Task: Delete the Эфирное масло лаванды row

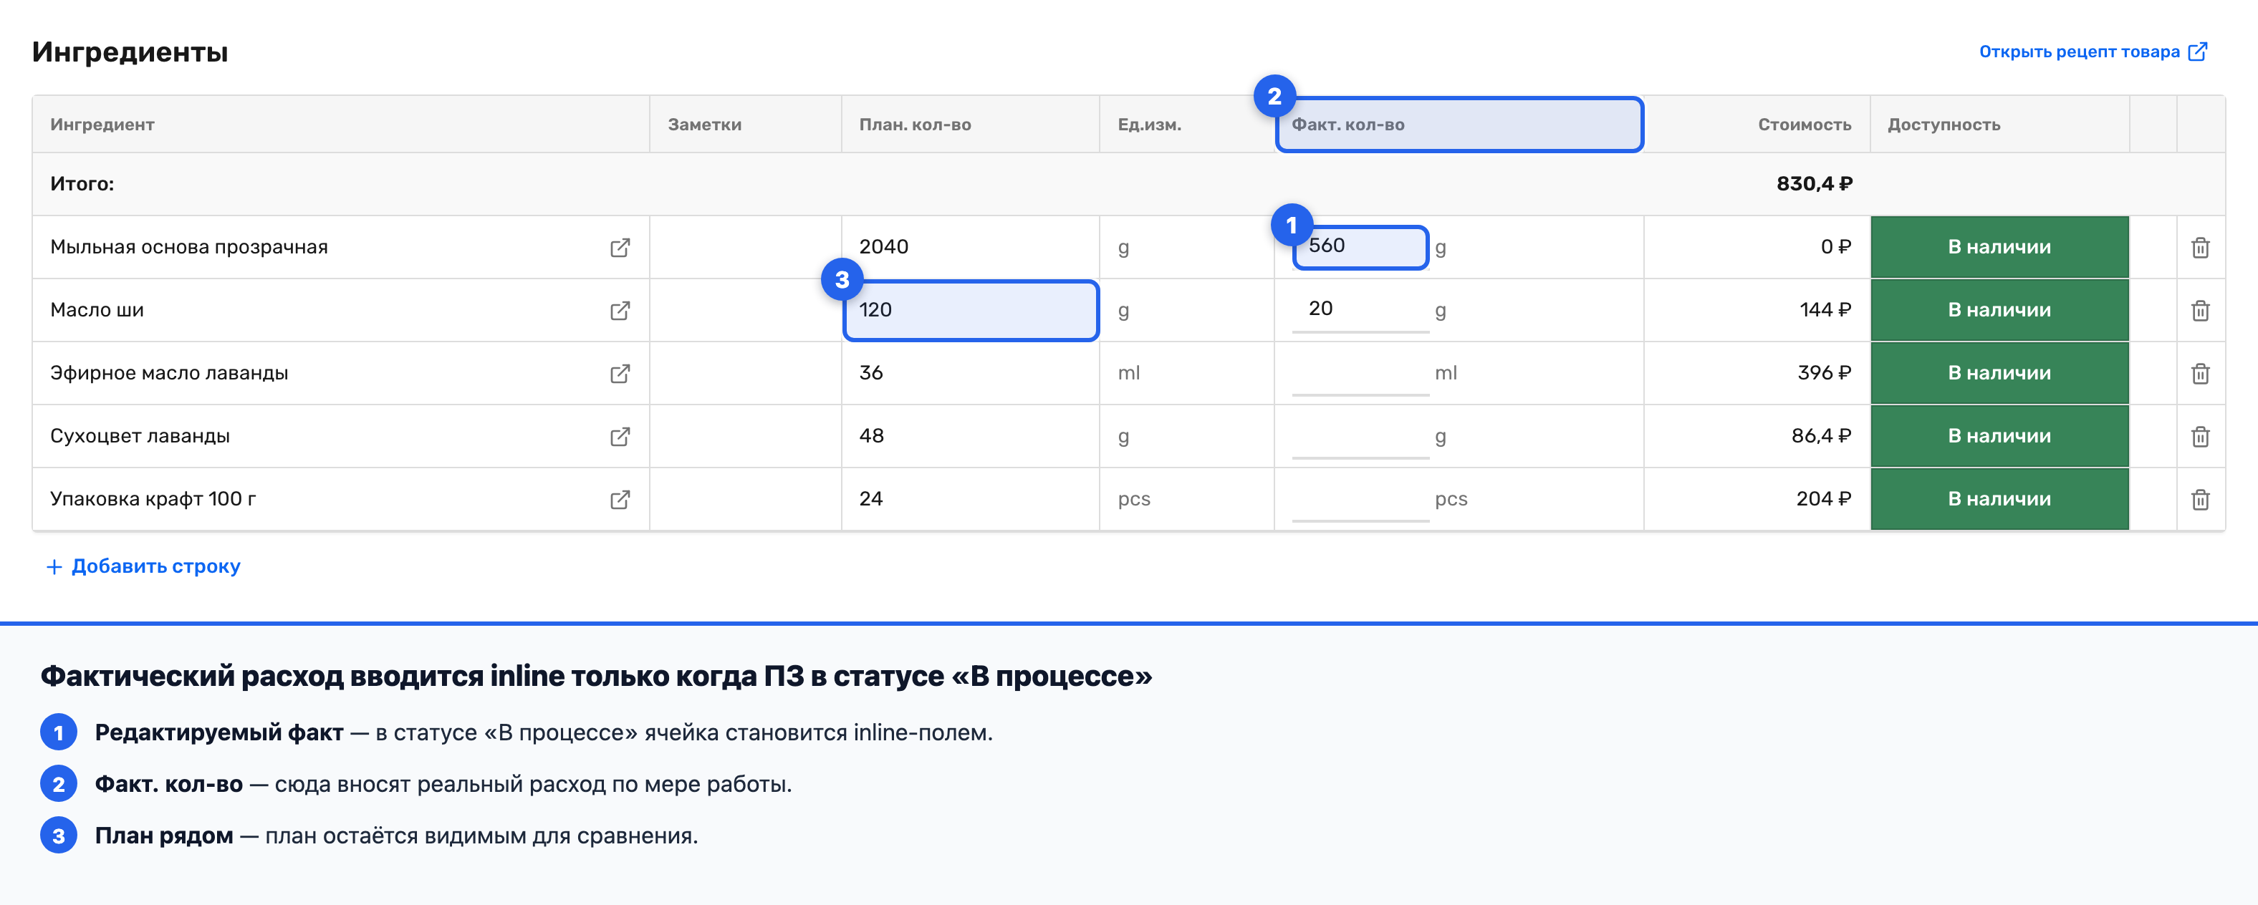Action: pos(2200,374)
